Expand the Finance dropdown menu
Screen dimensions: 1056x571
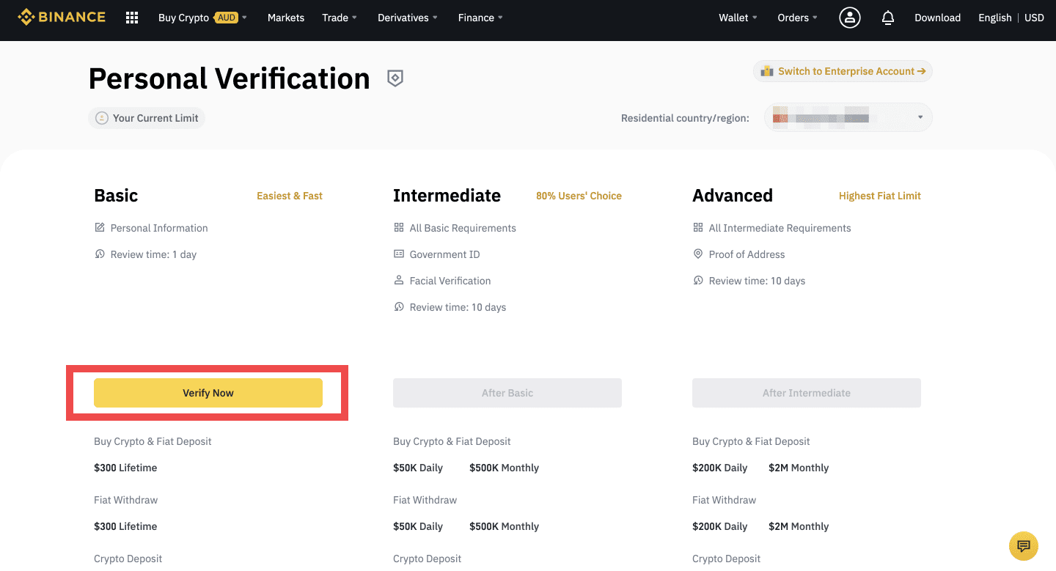(x=480, y=18)
